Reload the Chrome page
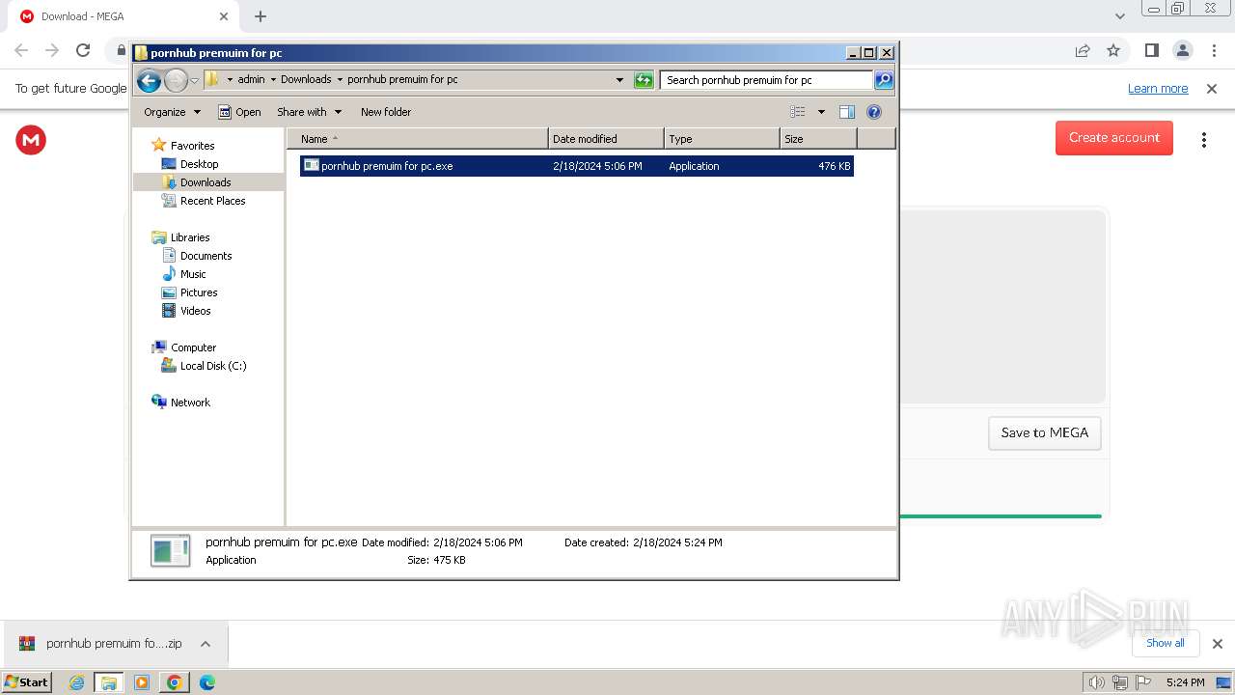The width and height of the screenshot is (1235, 695). [83, 50]
